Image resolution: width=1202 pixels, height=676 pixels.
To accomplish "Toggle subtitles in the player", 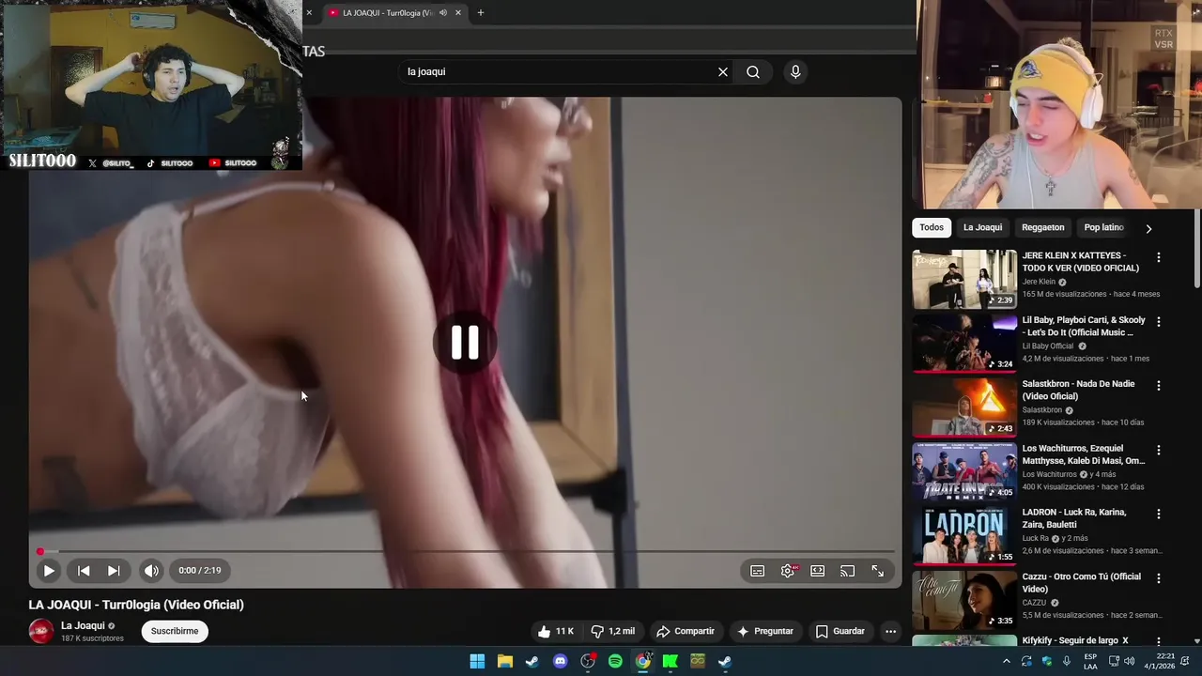I will 757,571.
